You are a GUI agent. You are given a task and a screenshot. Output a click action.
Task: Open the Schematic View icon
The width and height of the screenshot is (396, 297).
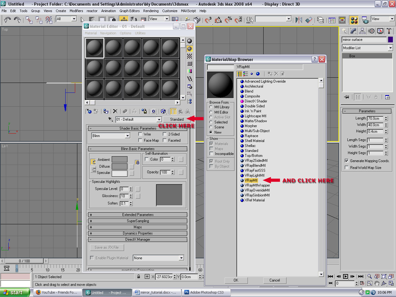[x=342, y=20]
